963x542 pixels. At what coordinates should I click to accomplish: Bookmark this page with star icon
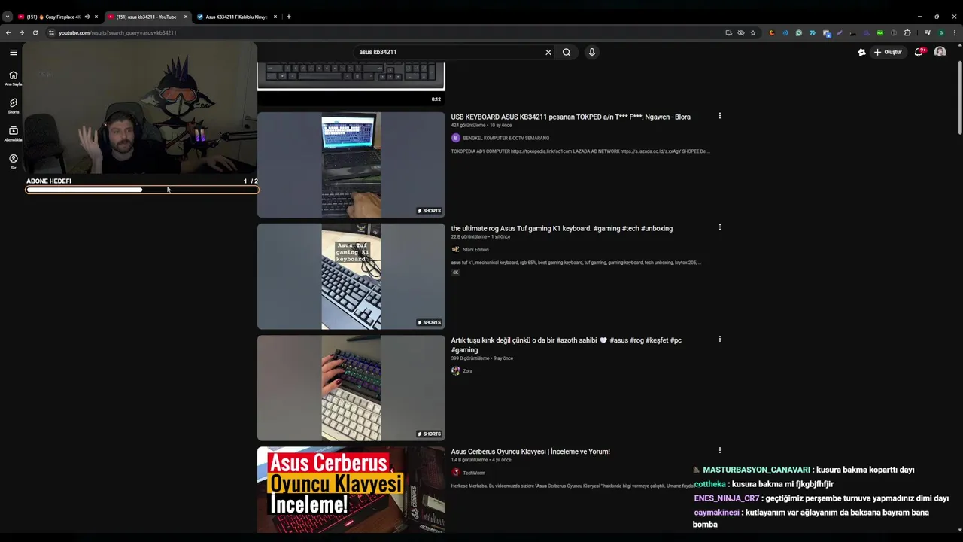click(x=753, y=32)
